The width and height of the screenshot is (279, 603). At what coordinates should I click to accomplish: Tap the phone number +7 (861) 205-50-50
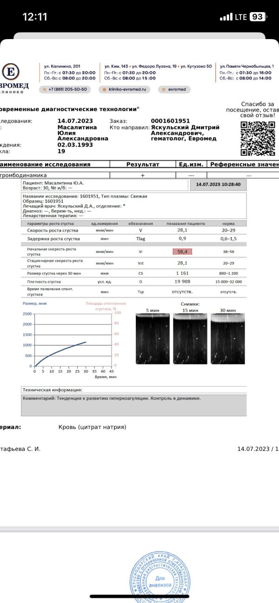click(x=65, y=89)
